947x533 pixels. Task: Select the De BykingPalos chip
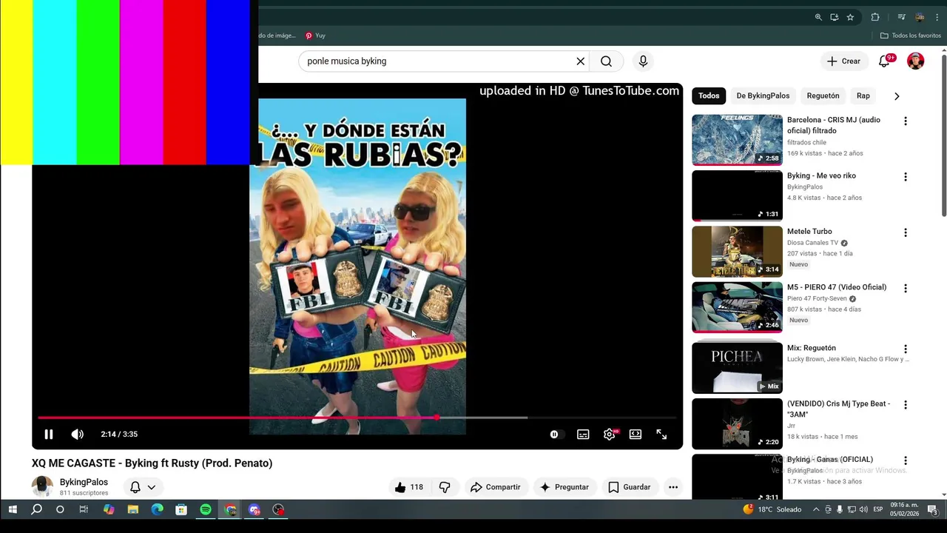click(x=763, y=95)
